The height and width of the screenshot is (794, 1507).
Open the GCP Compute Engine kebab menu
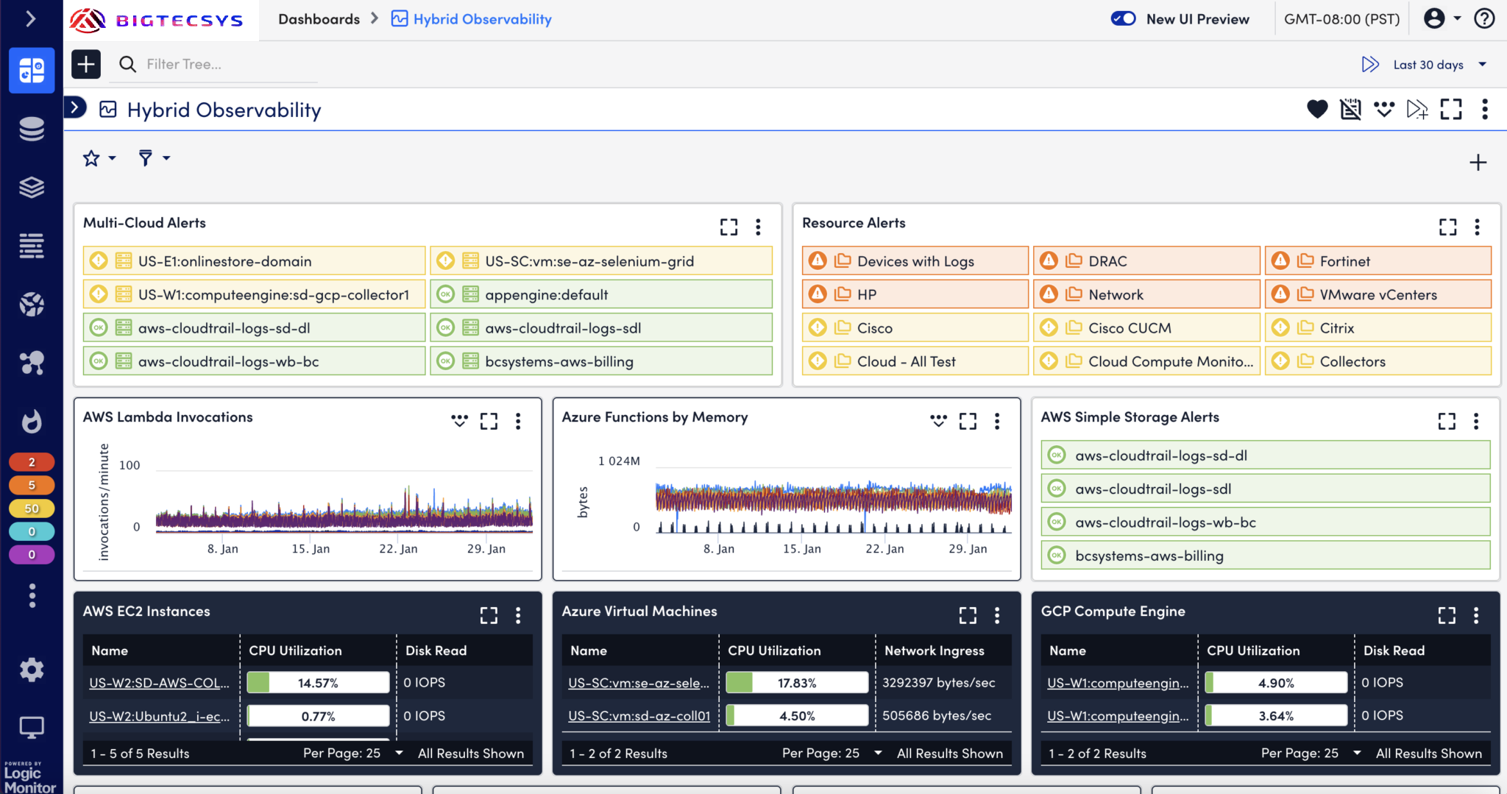[x=1476, y=615]
